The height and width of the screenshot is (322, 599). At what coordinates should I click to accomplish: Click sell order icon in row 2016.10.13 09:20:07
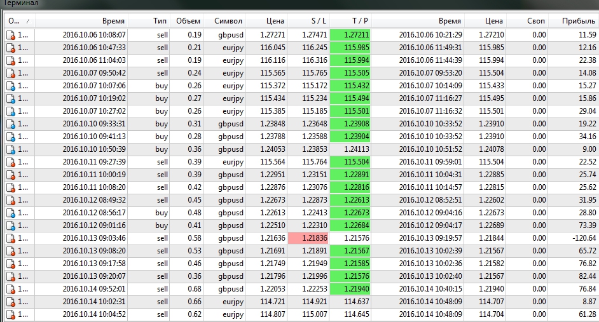pyautogui.click(x=10, y=277)
